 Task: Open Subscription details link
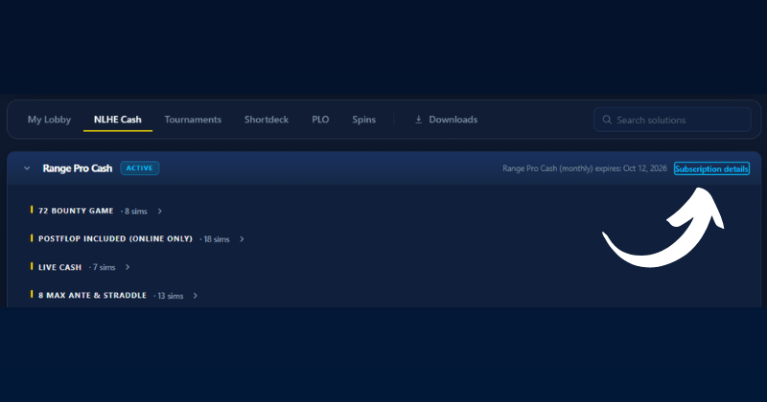click(x=711, y=168)
